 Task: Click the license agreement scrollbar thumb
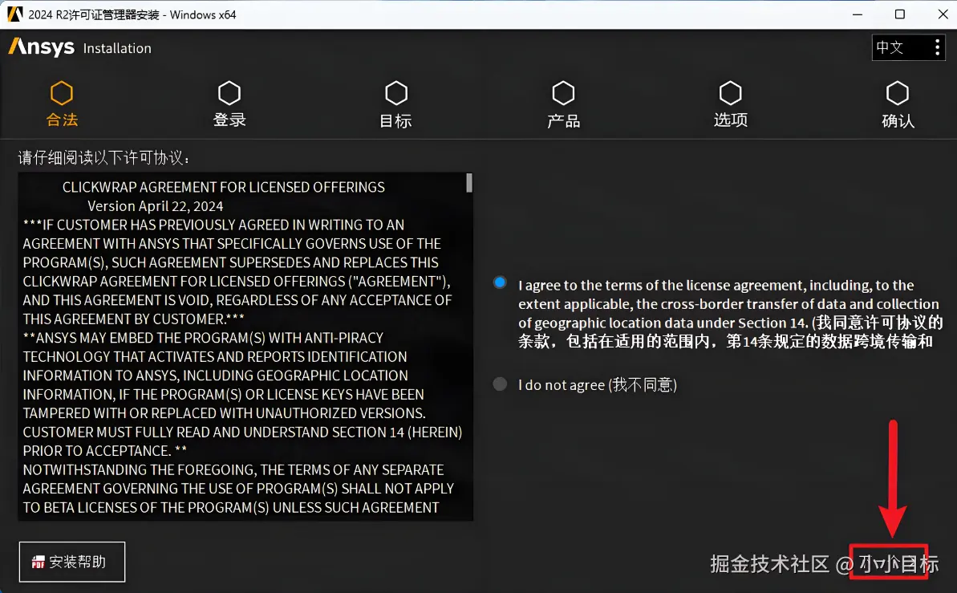(x=469, y=183)
